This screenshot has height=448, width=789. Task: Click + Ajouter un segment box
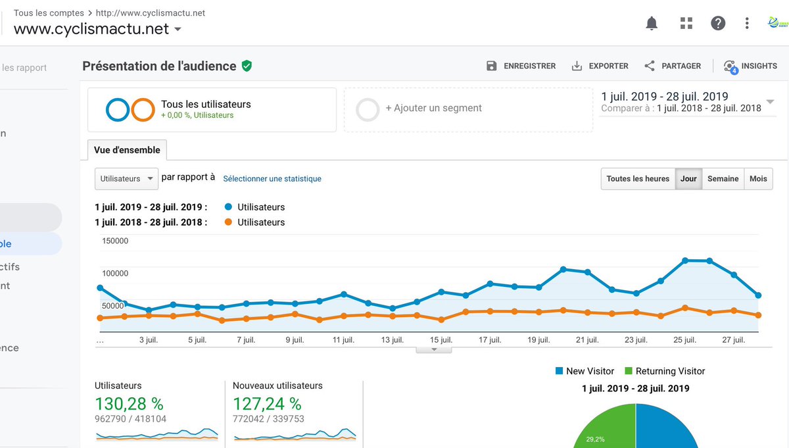(x=467, y=110)
